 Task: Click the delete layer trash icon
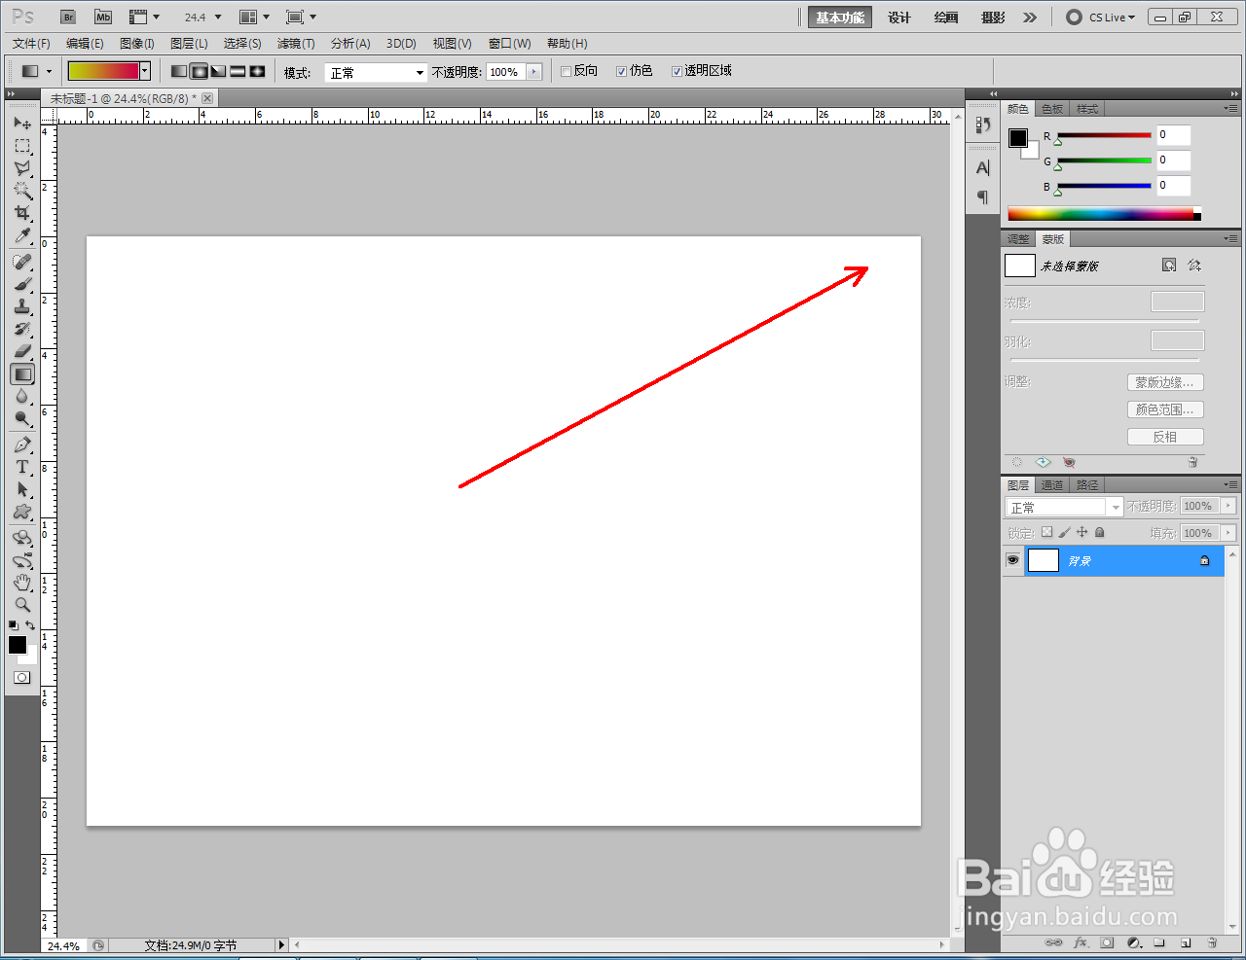click(1212, 942)
